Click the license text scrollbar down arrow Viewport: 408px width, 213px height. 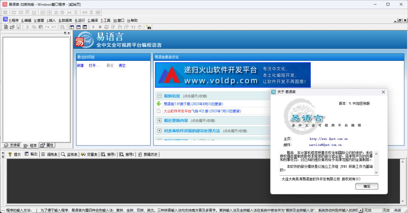click(x=376, y=173)
